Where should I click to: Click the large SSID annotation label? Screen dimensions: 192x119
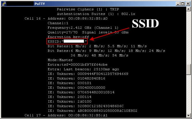point(145,24)
